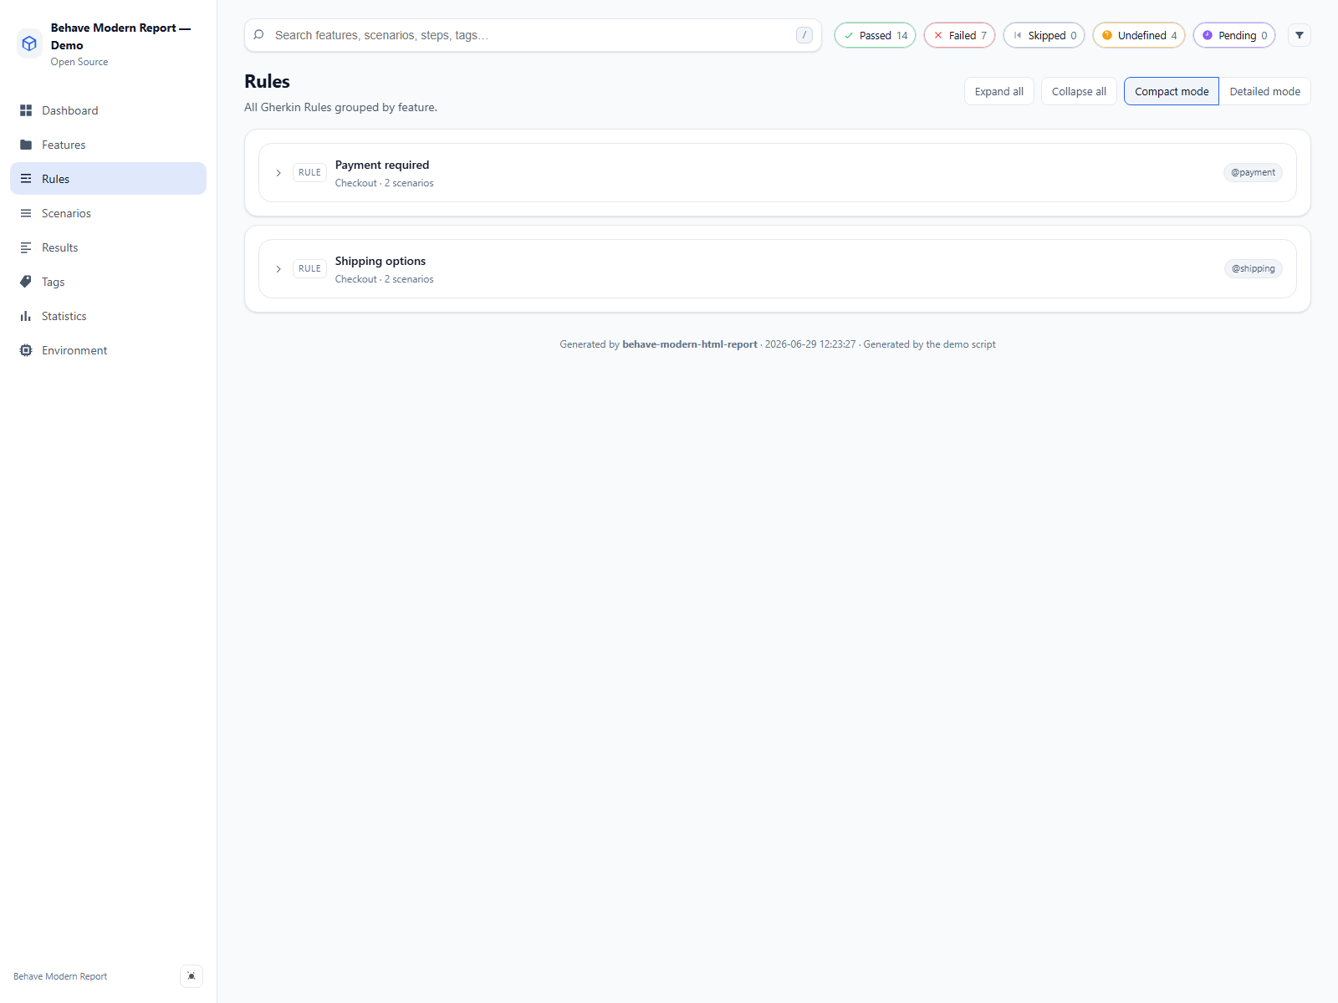This screenshot has width=1338, height=1003.
Task: Click the @shipping tag chip
Action: tap(1253, 268)
